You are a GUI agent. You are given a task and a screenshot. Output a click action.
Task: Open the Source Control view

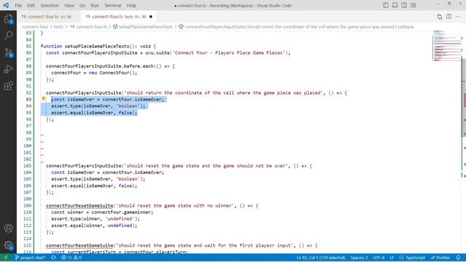click(x=8, y=52)
